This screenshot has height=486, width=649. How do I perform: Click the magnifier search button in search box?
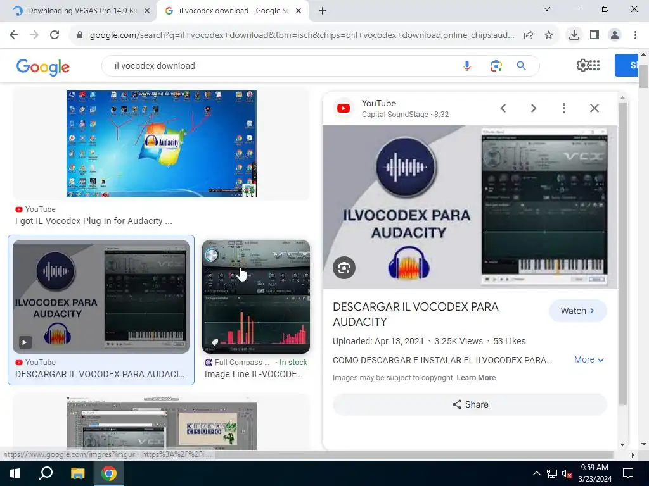point(521,66)
